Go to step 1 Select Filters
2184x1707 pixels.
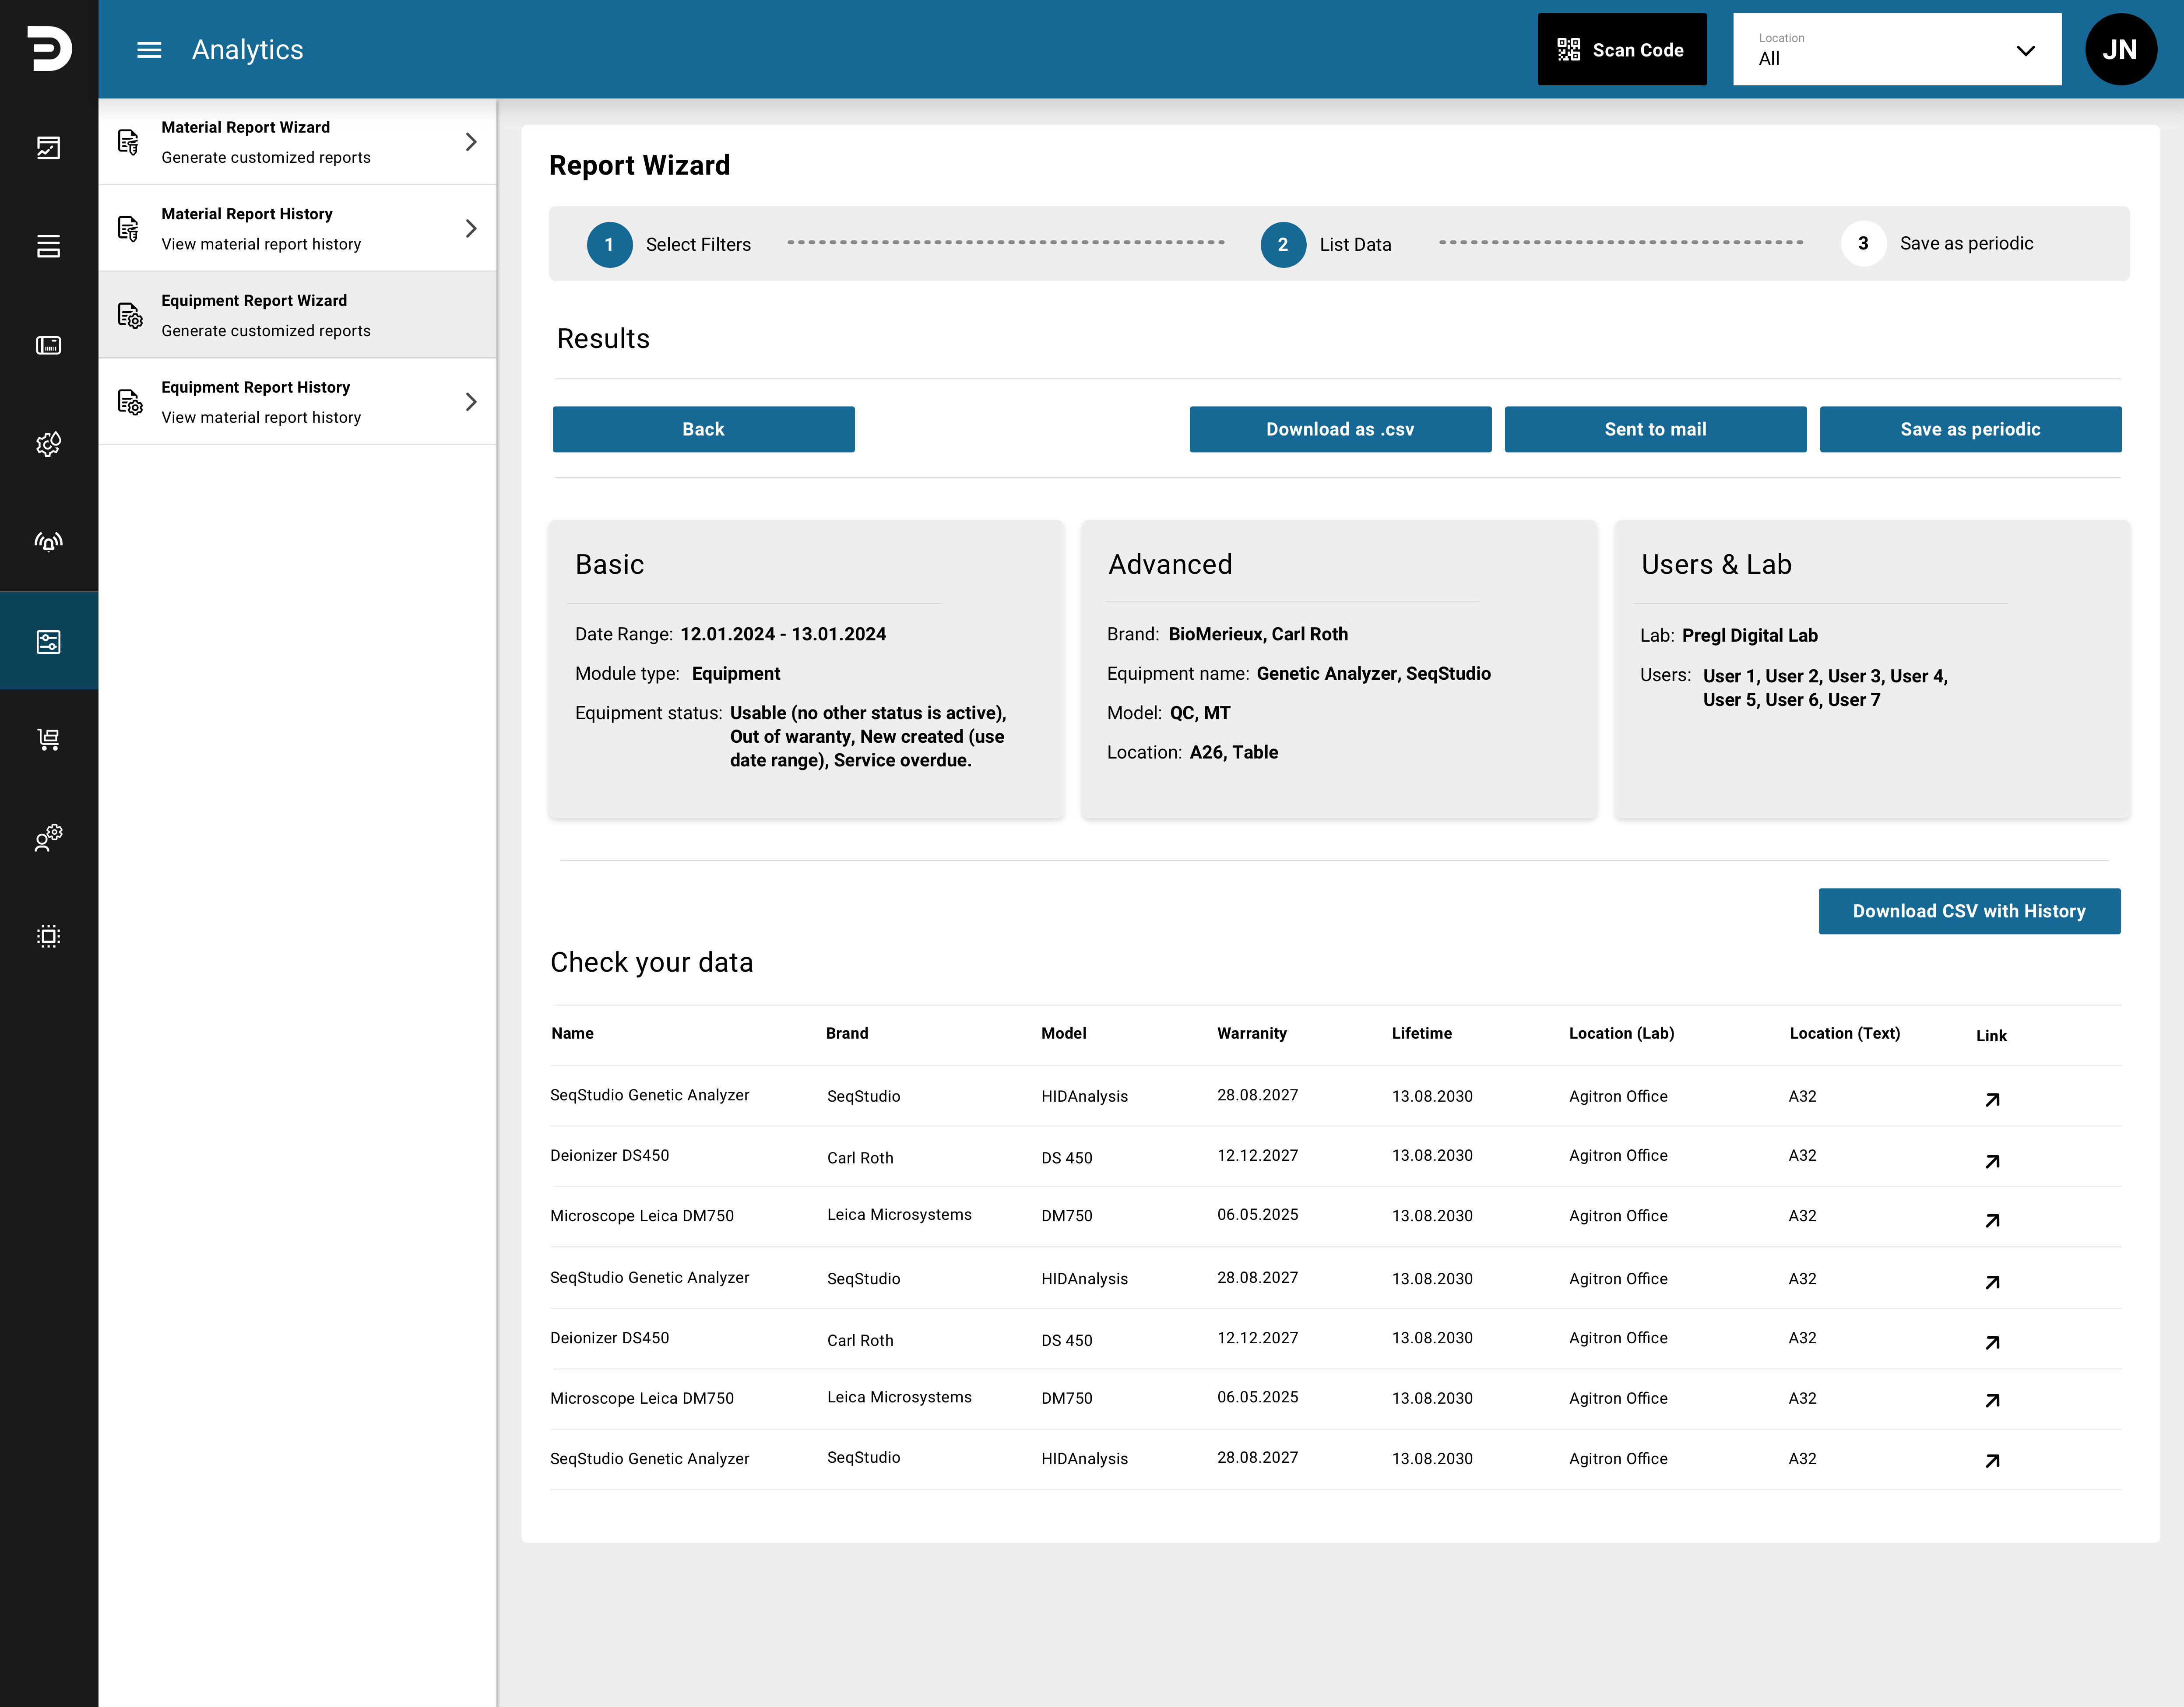point(668,244)
